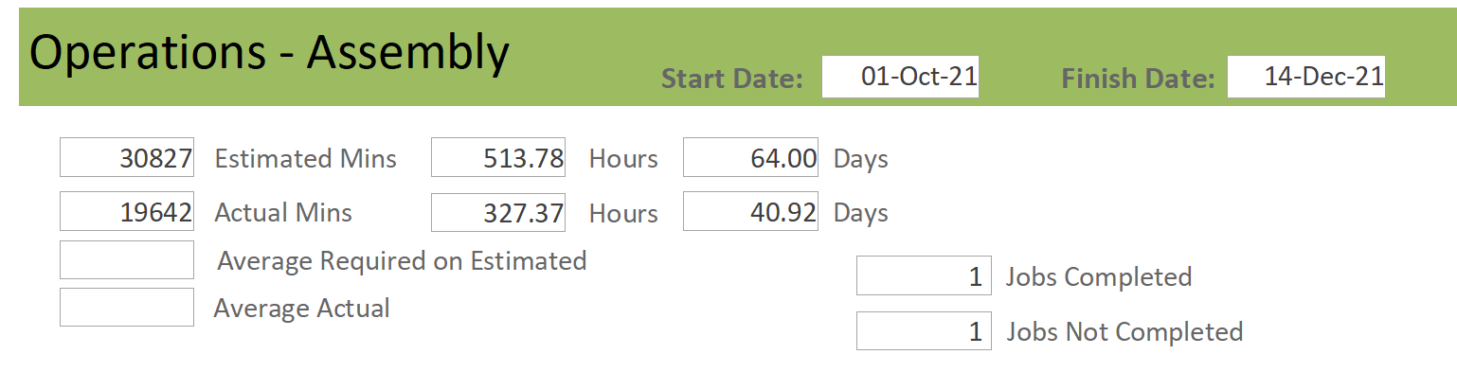Click the empty Average Actual box
This screenshot has height=372, width=1457.
(x=127, y=307)
